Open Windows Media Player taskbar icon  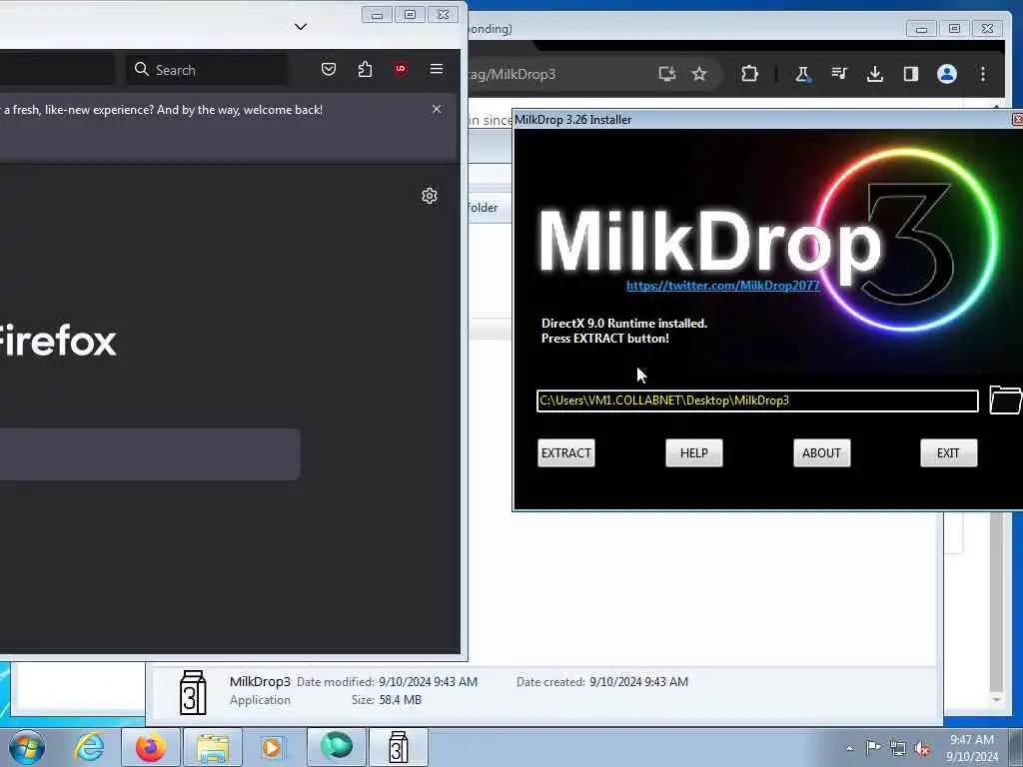tap(272, 747)
